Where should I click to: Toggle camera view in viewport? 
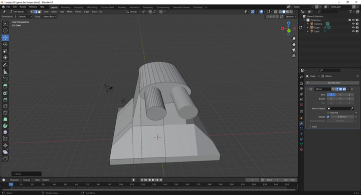(x=294, y=50)
